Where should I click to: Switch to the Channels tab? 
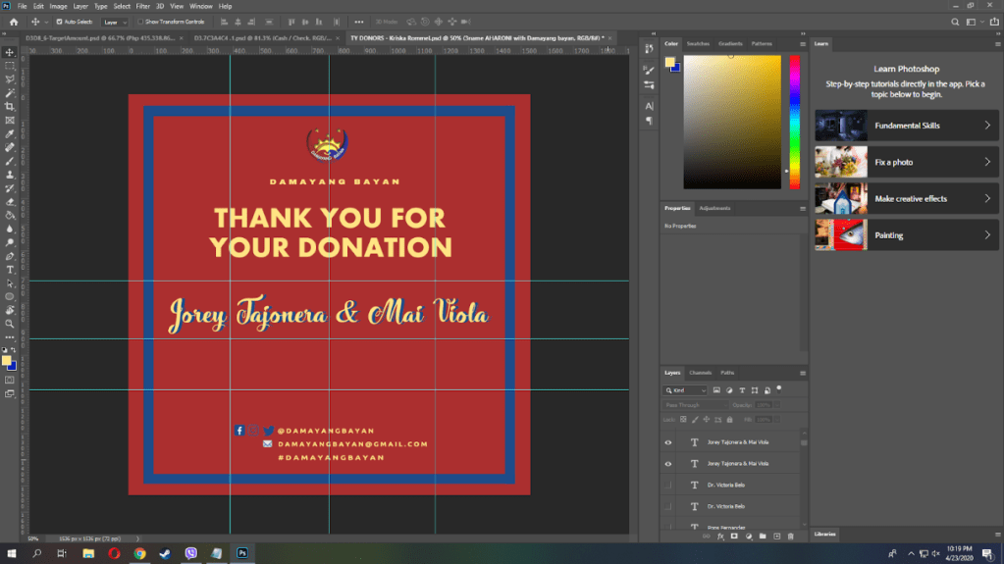click(701, 373)
